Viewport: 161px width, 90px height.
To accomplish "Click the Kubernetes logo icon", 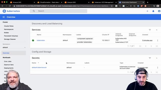I will coord(4,11).
